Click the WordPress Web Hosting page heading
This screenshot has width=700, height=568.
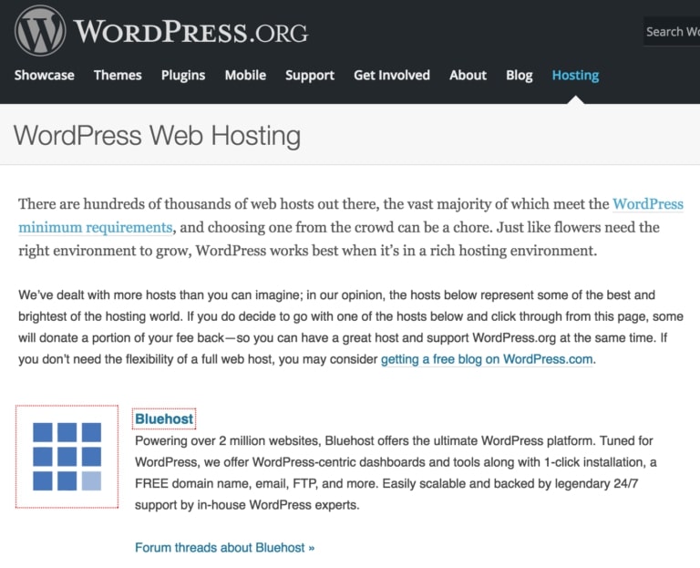(x=157, y=135)
